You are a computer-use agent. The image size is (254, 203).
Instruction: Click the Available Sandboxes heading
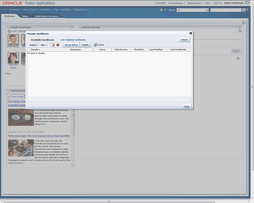(42, 40)
